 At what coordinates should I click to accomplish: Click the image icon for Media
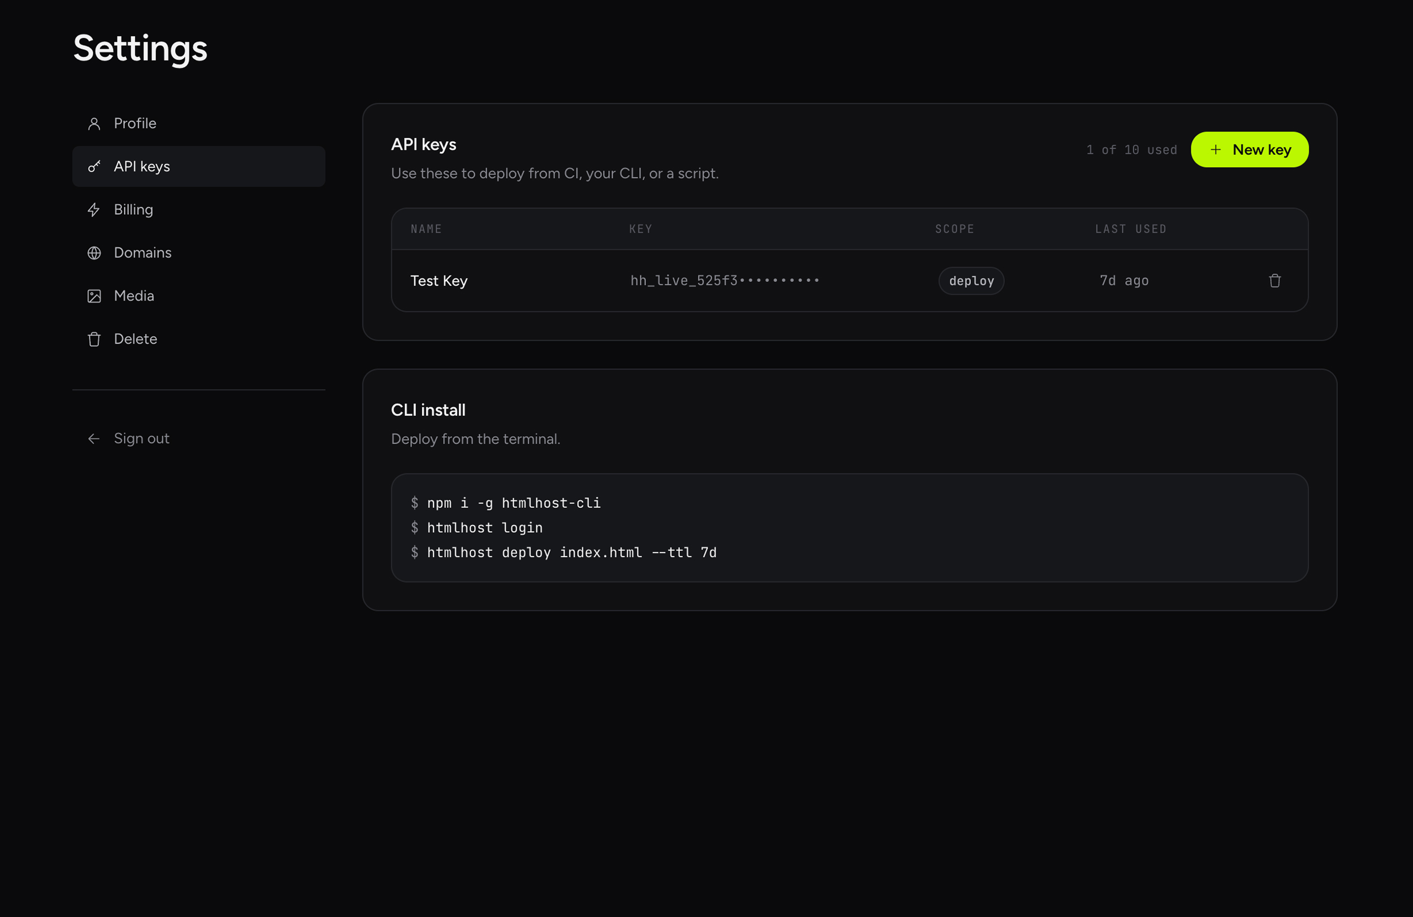tap(94, 296)
